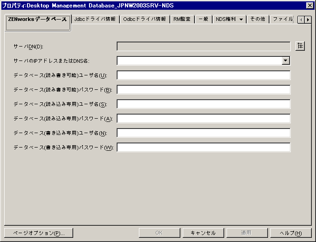Focus the read-only パスワード(A) field

coord(204,119)
